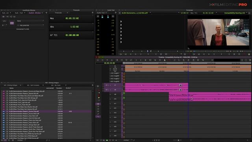Switch the bin to text view icon
This screenshot has width=252, height=142.
tap(5, 140)
